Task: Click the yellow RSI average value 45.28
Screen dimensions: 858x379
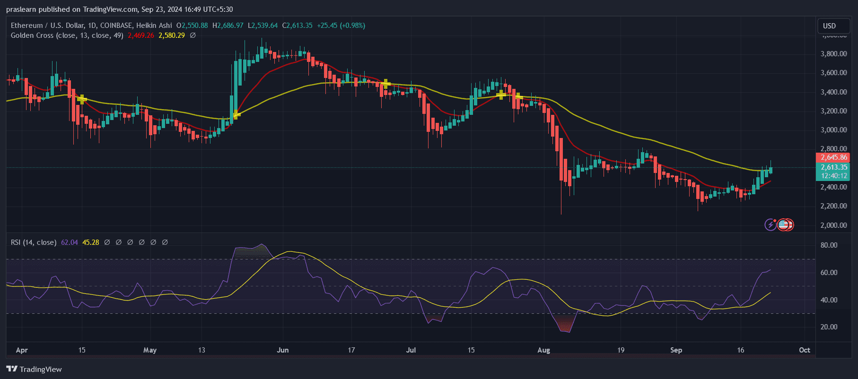Action: click(x=91, y=242)
